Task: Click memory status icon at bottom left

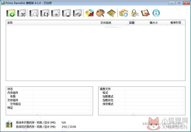Action: pos(9,124)
